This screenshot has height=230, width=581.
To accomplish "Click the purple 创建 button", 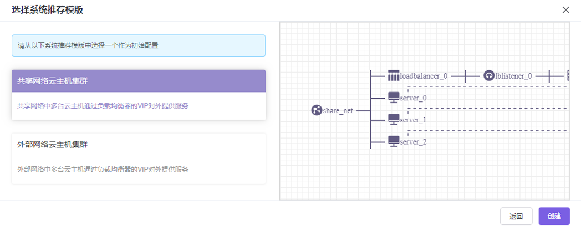I will click(554, 216).
